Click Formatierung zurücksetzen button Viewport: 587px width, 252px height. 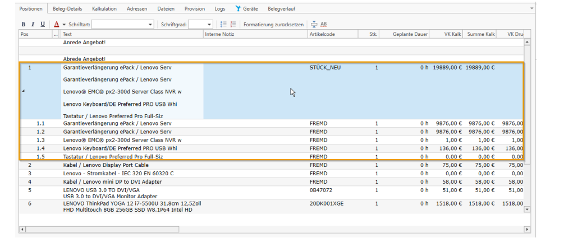click(x=273, y=25)
